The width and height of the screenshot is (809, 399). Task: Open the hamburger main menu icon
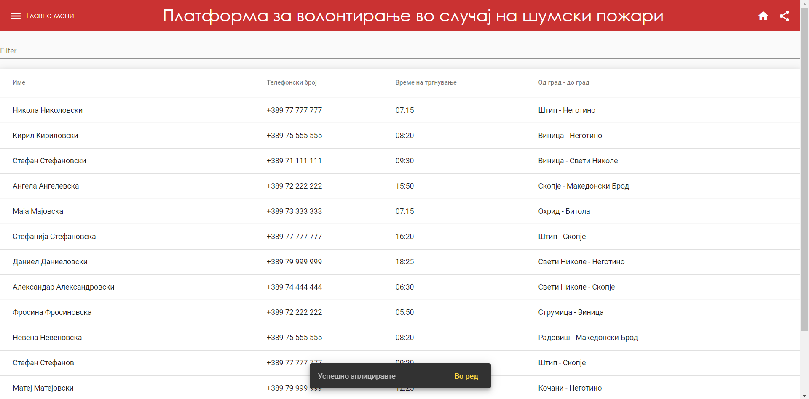click(16, 16)
